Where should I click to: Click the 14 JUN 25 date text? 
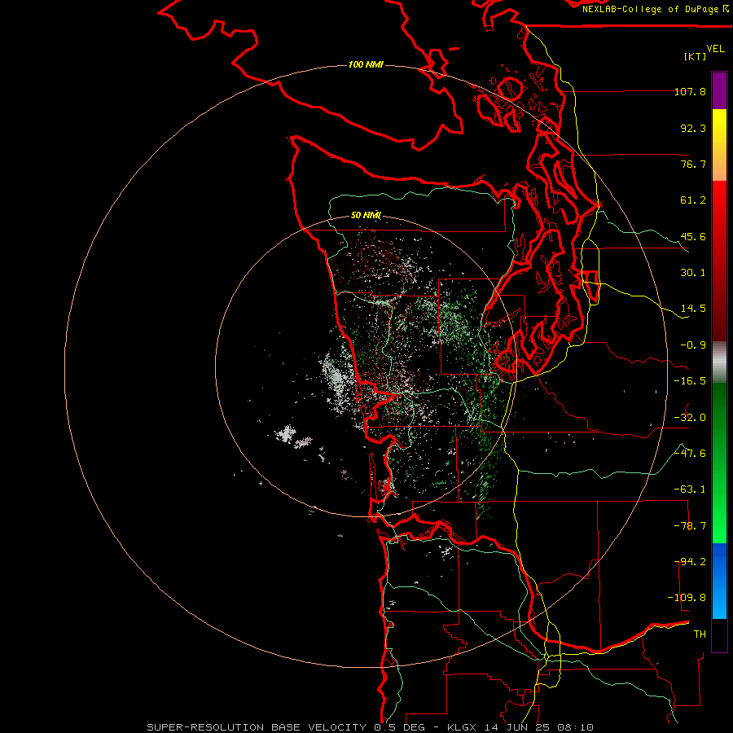[x=519, y=727]
